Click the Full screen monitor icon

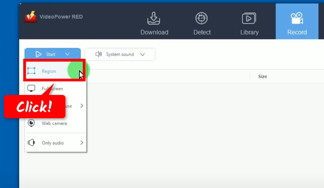point(31,89)
